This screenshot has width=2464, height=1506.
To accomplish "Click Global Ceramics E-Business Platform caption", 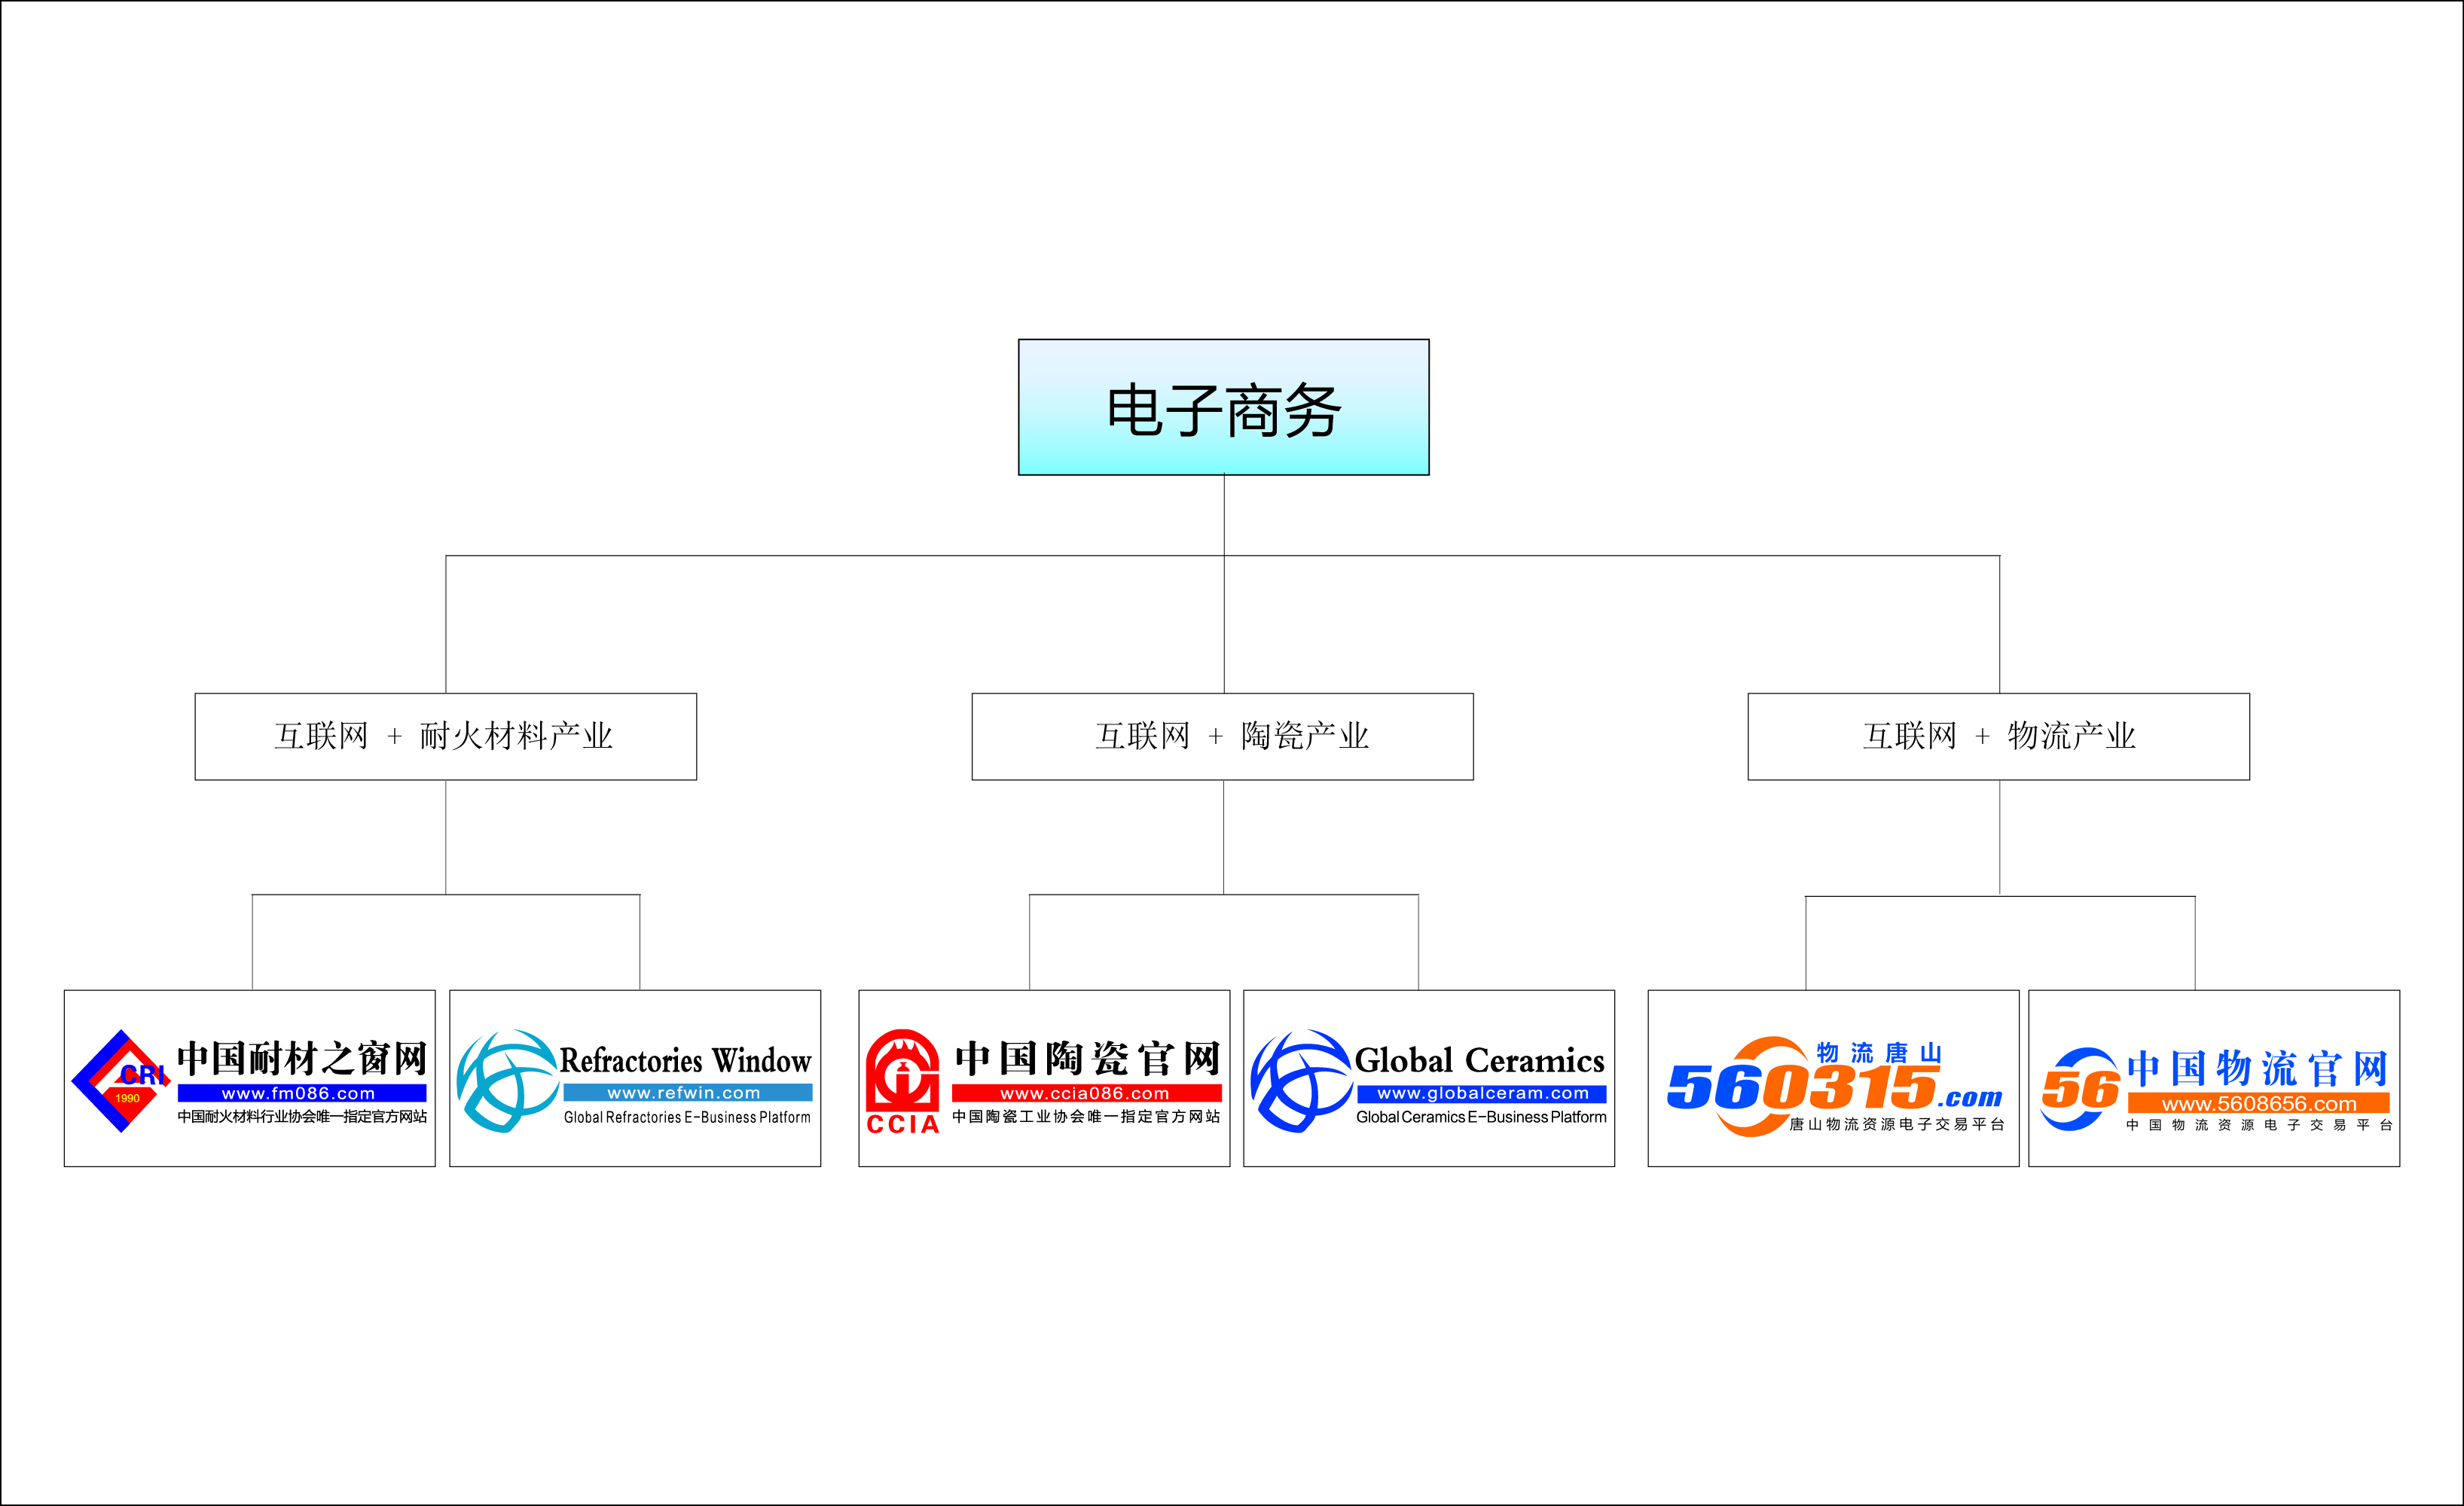I will [x=1481, y=1117].
